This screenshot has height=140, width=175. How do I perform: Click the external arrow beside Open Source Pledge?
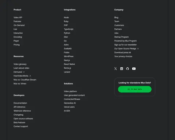138,49
